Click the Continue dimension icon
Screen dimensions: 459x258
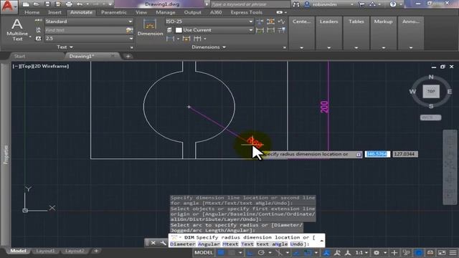(x=197, y=38)
